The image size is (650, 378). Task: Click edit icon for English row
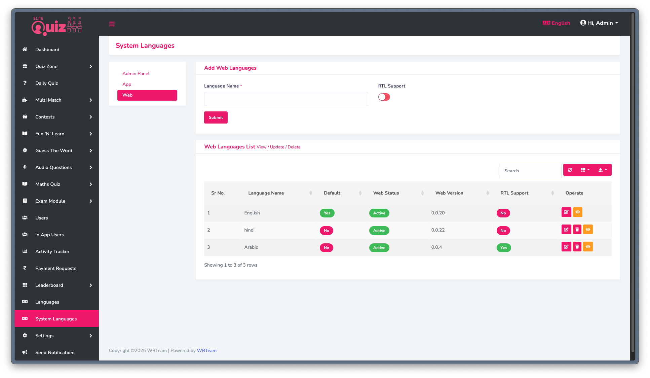[x=566, y=212]
